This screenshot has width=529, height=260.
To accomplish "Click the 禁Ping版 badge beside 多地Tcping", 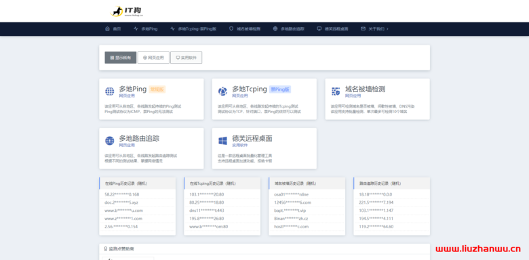I will [x=280, y=89].
